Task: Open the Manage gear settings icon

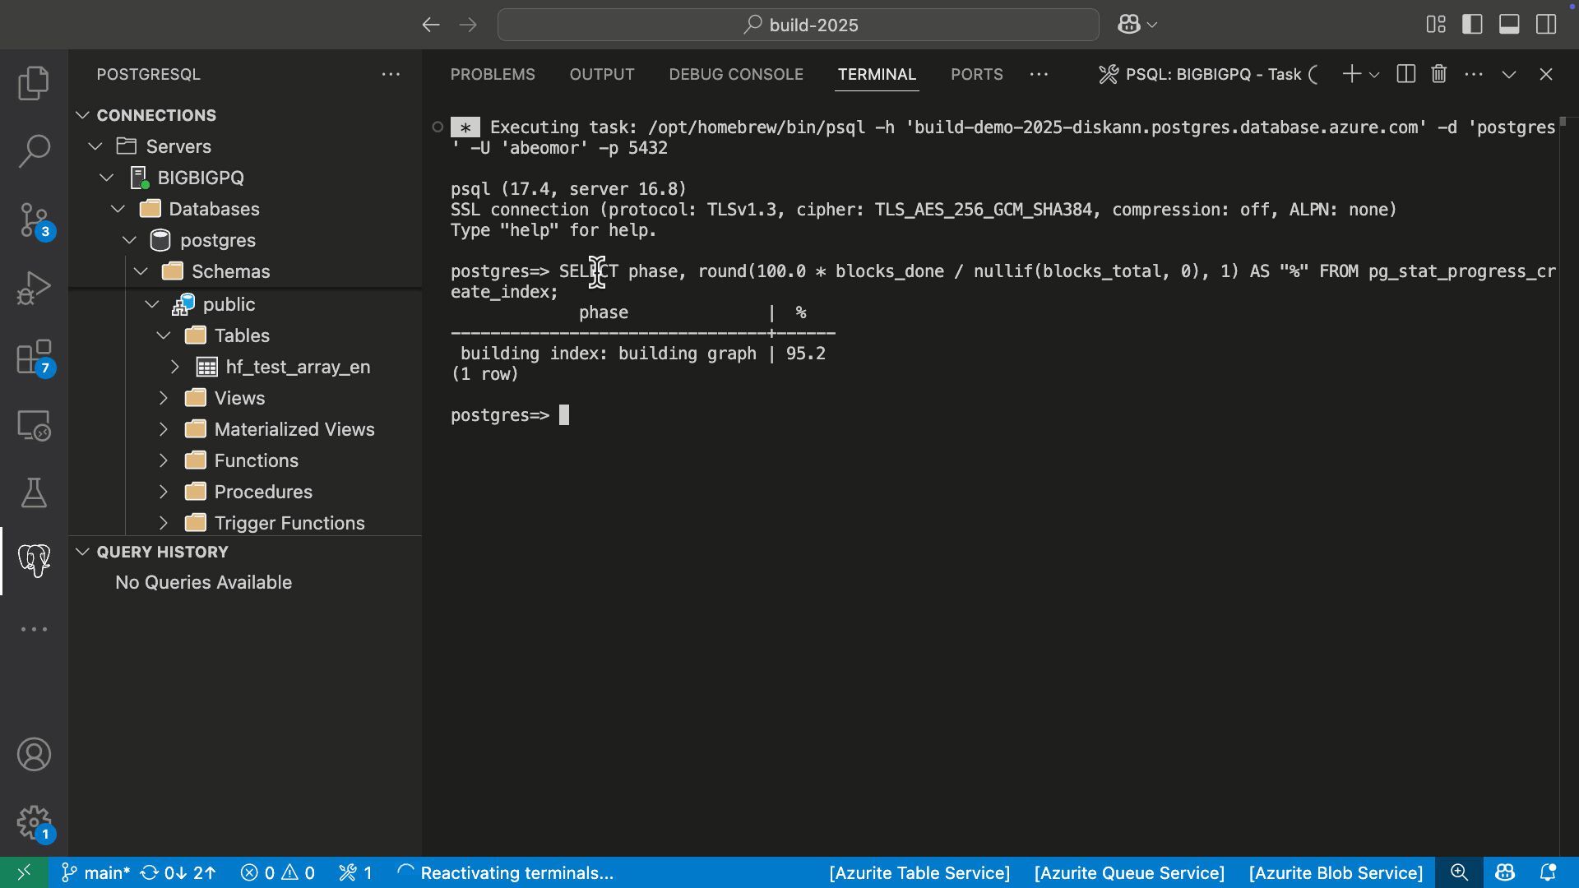Action: pos(34,822)
